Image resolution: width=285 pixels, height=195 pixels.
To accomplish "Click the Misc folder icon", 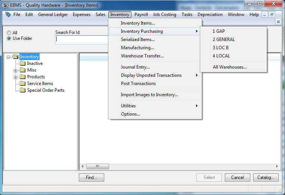I will tap(22, 70).
